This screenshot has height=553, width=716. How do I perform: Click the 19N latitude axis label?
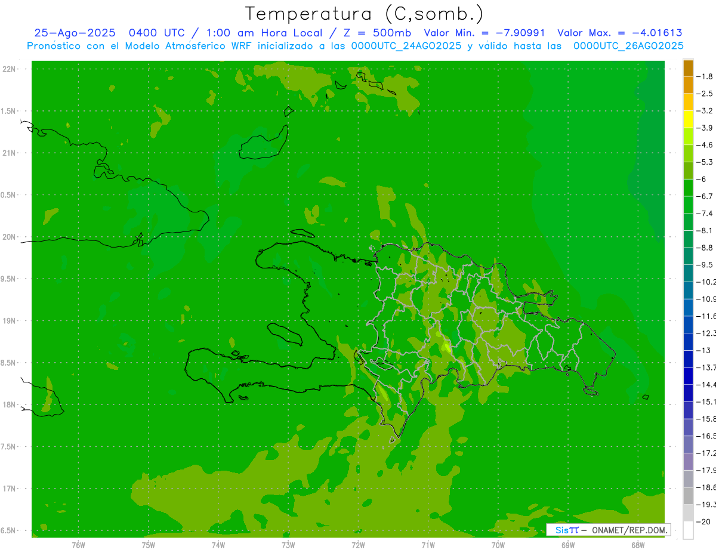click(8, 321)
